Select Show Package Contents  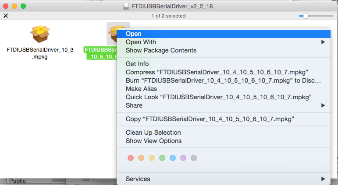pyautogui.click(x=224, y=50)
